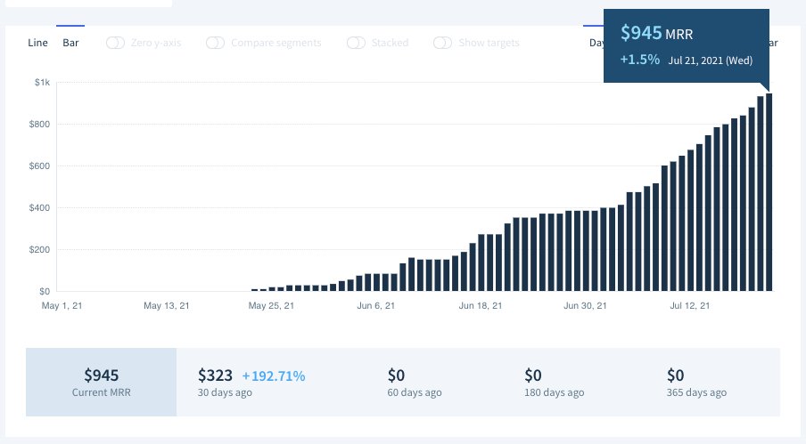Screen dimensions: 806x444
Task: Select the 365 days ago value
Action: point(676,375)
